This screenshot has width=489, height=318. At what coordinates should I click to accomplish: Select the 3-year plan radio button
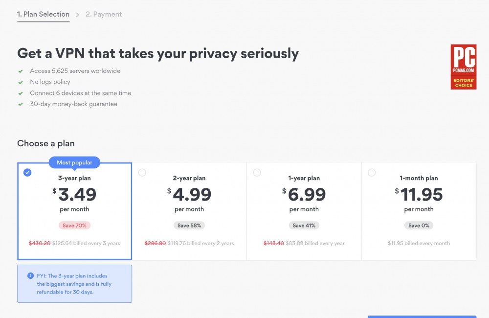pyautogui.click(x=27, y=172)
